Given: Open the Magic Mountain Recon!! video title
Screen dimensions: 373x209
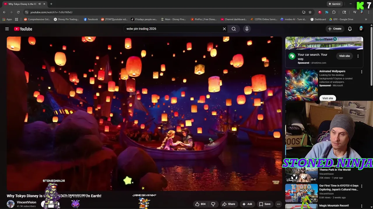Looking at the screenshot, I should pos(334,206).
